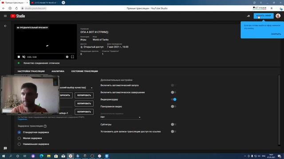284x159 pixels.
Task: Copy stream URL with middle Копировать button
Action: 84,103
